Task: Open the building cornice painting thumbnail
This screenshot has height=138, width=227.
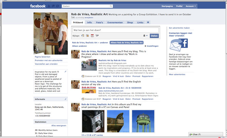Action: coord(118,121)
